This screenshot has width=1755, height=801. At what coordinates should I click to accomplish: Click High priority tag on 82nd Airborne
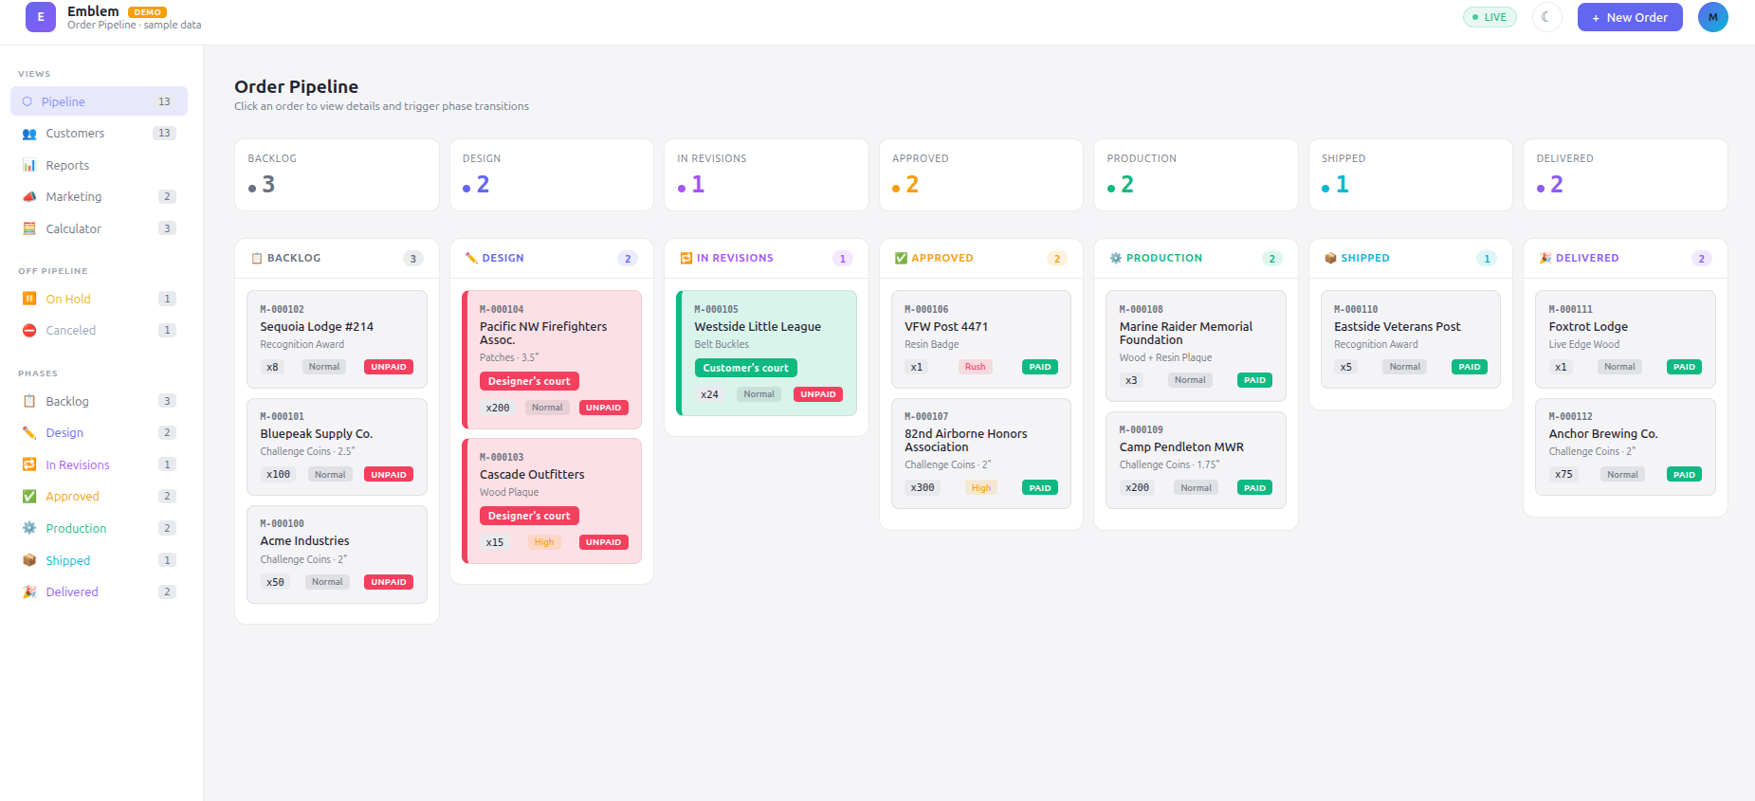980,487
